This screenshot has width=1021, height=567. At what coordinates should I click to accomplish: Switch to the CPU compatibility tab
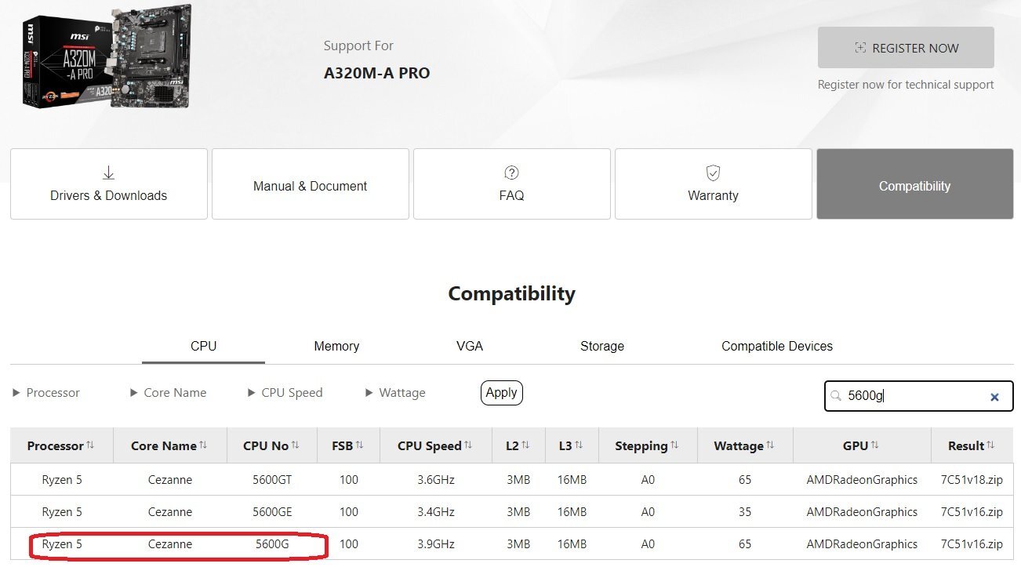tap(203, 346)
